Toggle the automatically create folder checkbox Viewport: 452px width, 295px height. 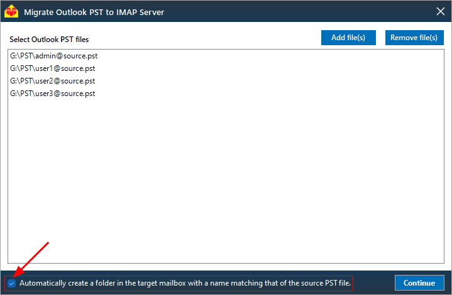click(x=12, y=284)
